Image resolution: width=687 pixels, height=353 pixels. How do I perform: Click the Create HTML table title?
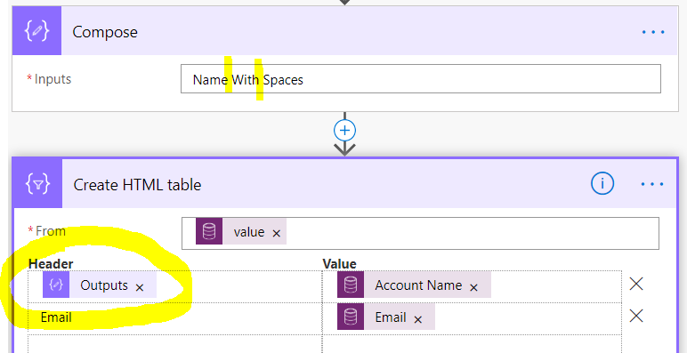click(x=137, y=185)
